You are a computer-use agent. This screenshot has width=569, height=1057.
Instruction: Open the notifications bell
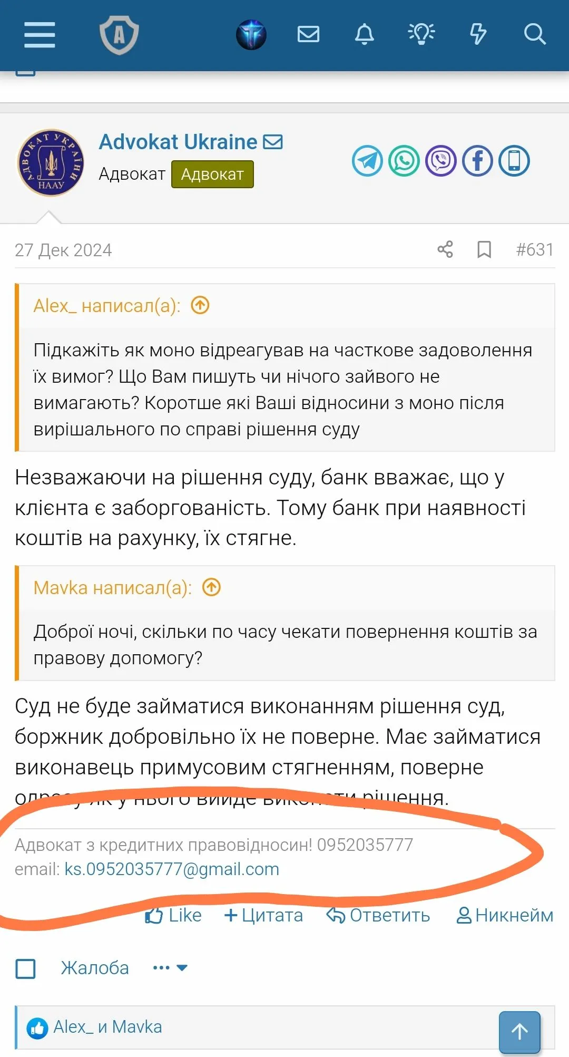(364, 35)
